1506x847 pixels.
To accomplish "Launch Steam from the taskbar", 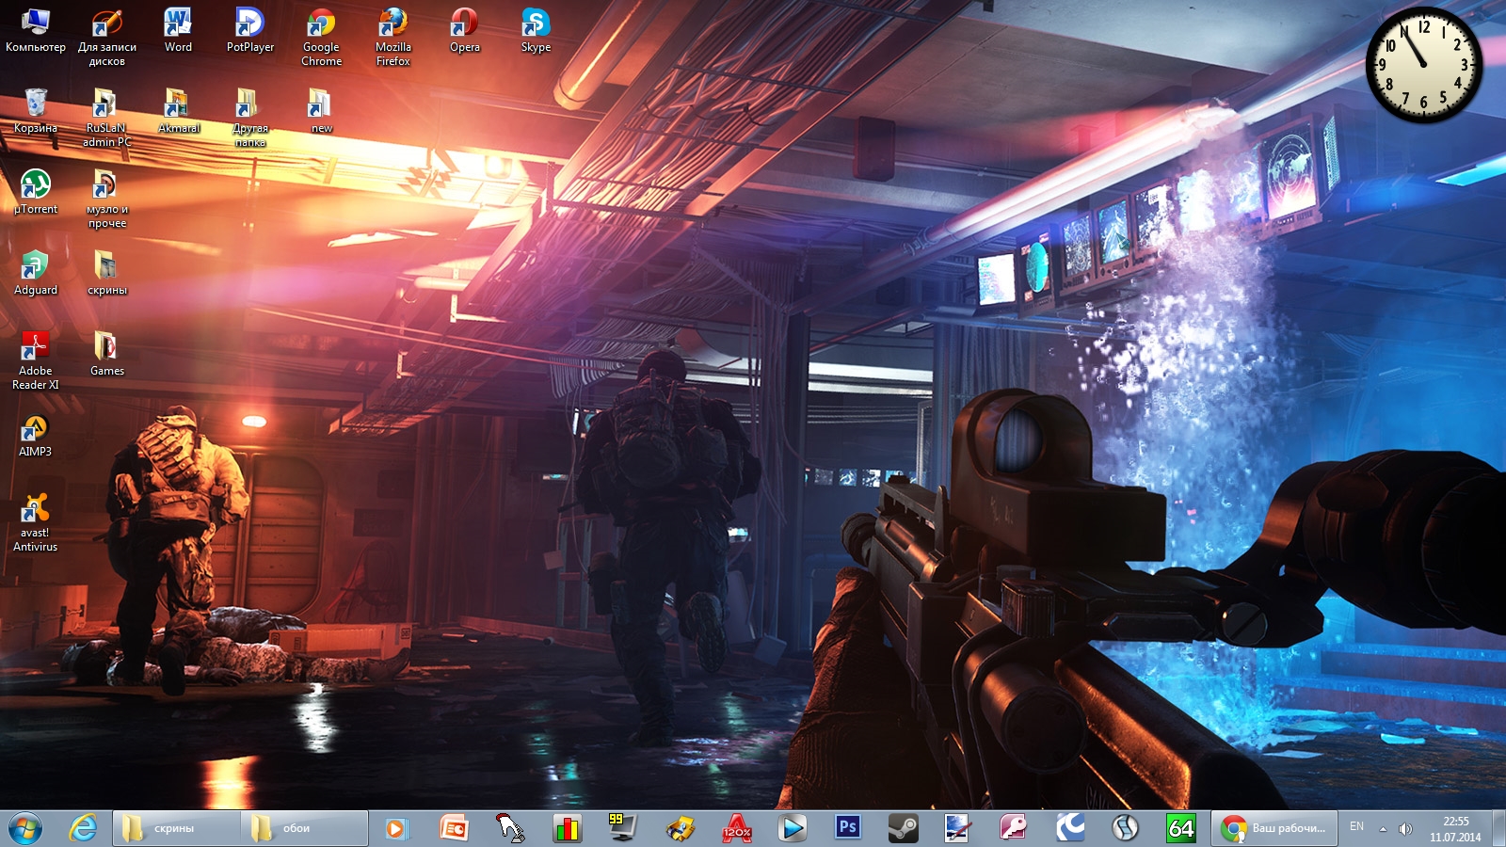I will (x=904, y=828).
